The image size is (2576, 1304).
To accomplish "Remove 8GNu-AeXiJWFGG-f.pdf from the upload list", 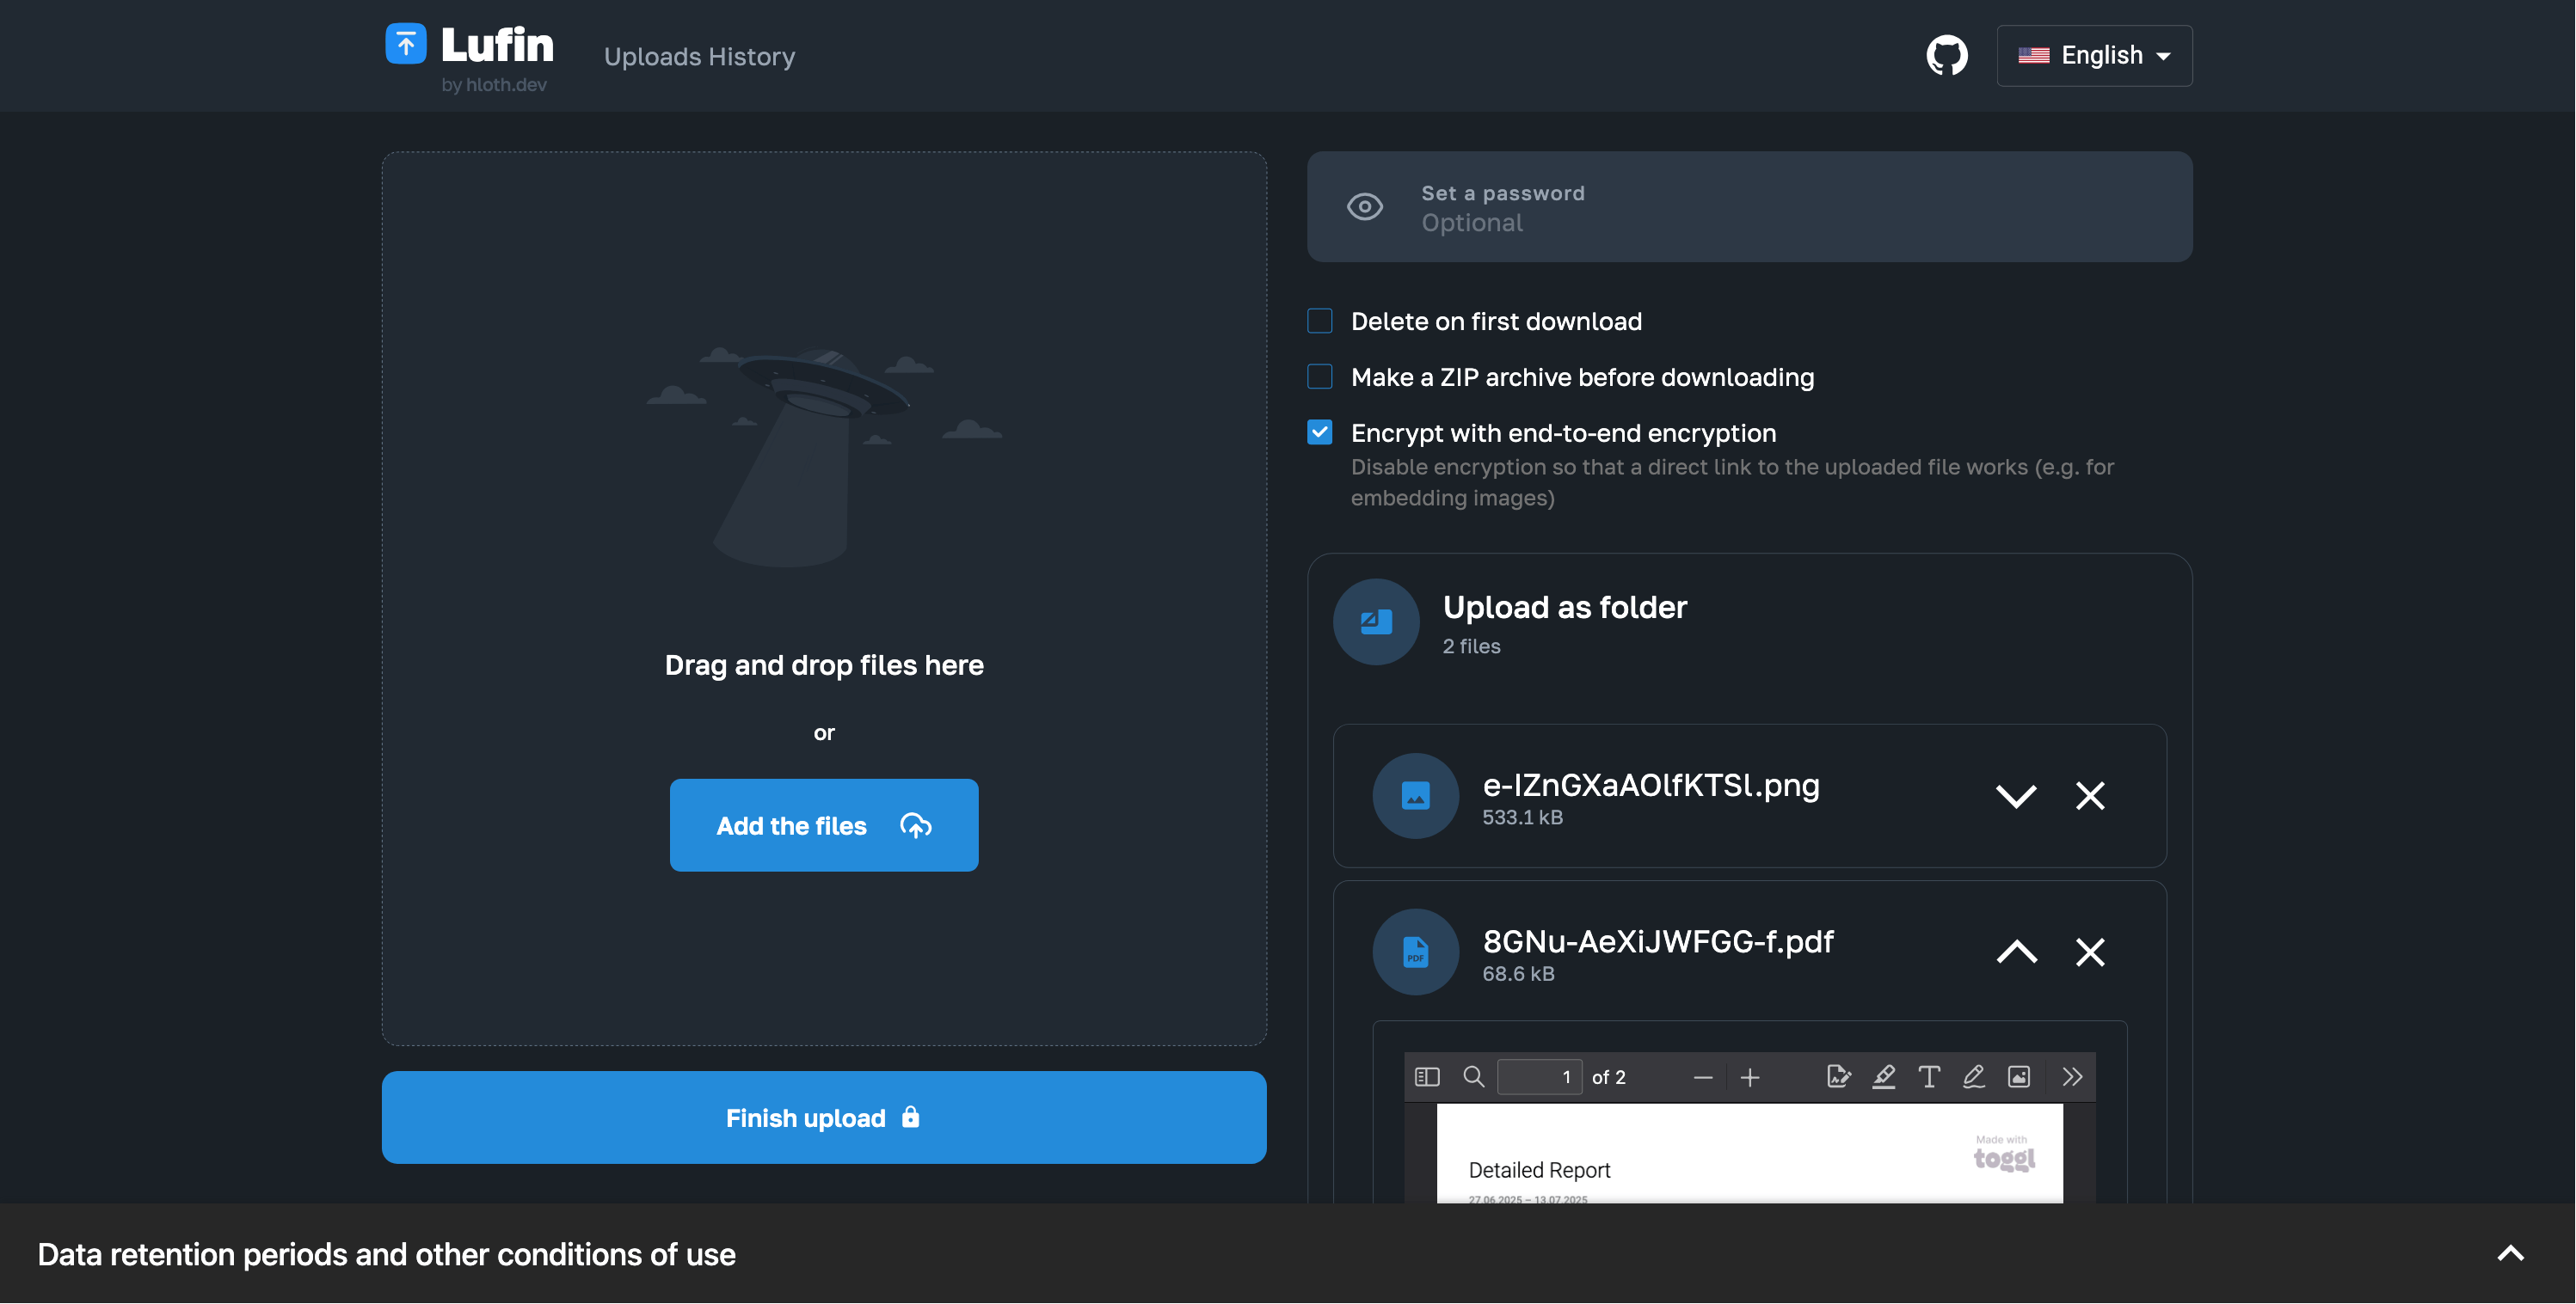I will pos(2090,952).
